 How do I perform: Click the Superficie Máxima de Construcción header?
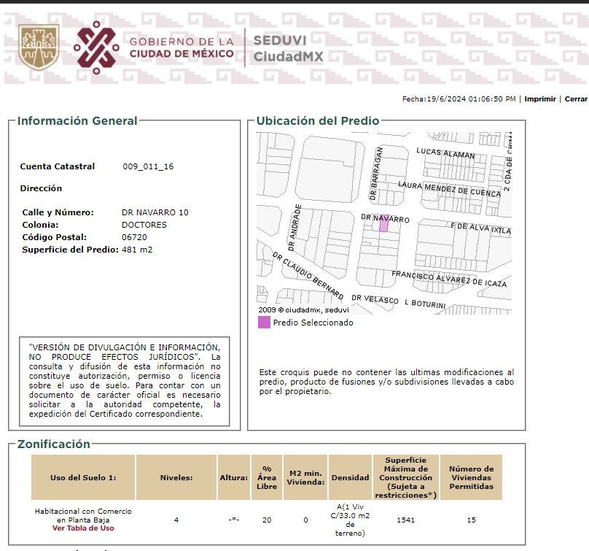406,477
